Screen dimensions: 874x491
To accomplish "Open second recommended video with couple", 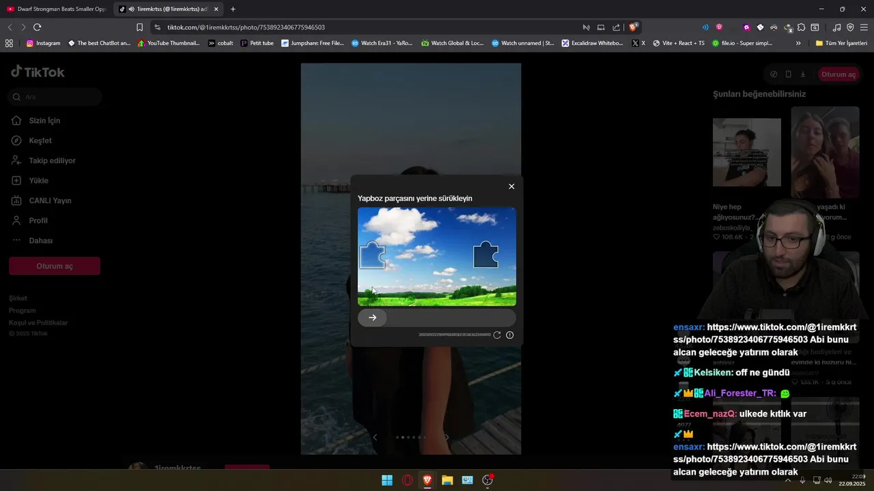I will point(825,152).
